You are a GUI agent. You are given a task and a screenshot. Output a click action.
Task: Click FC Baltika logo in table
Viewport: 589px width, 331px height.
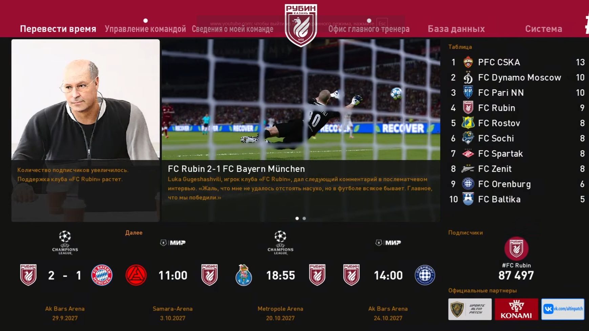click(x=468, y=199)
